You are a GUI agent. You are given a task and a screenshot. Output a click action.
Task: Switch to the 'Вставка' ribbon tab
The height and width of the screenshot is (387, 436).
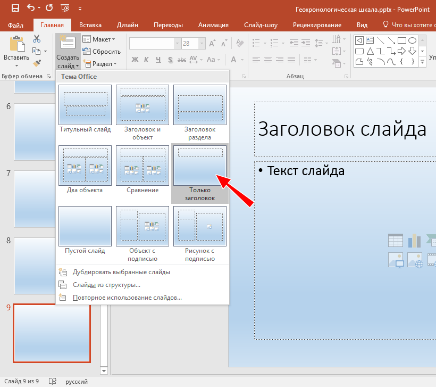[90, 25]
